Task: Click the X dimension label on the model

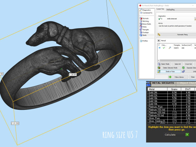Action: click(73, 75)
